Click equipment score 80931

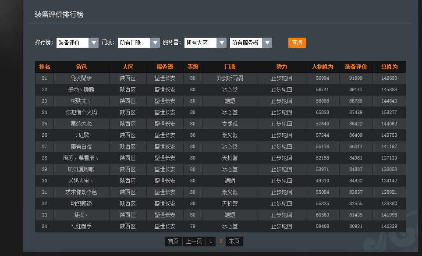tap(356, 226)
